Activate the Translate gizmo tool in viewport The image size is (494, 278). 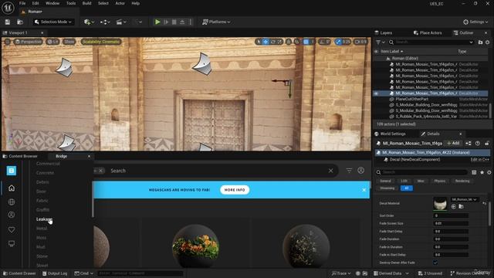(266, 42)
